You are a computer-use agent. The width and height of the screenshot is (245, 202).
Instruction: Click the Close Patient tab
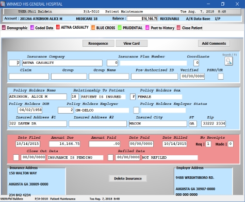point(190,28)
